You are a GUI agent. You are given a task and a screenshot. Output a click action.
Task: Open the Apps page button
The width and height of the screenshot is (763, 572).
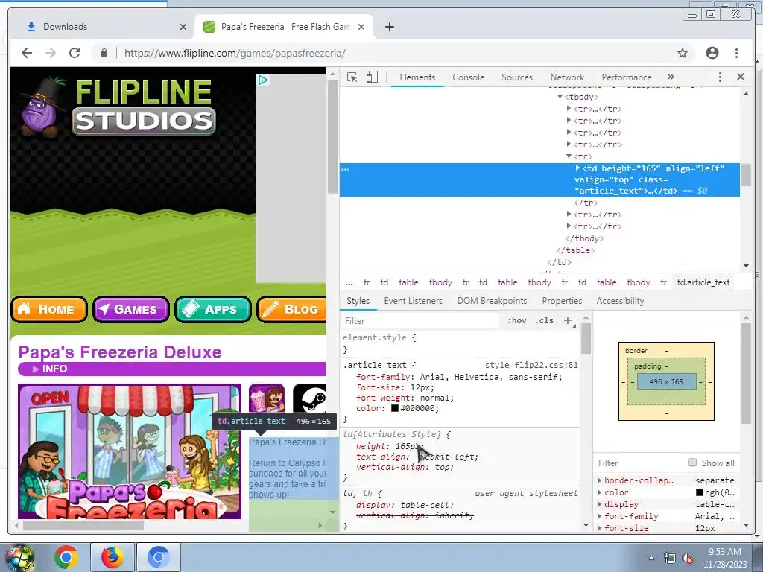point(212,309)
